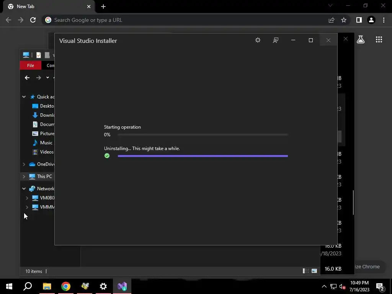
Task: Open a new tab in Chrome
Action: [x=103, y=7]
